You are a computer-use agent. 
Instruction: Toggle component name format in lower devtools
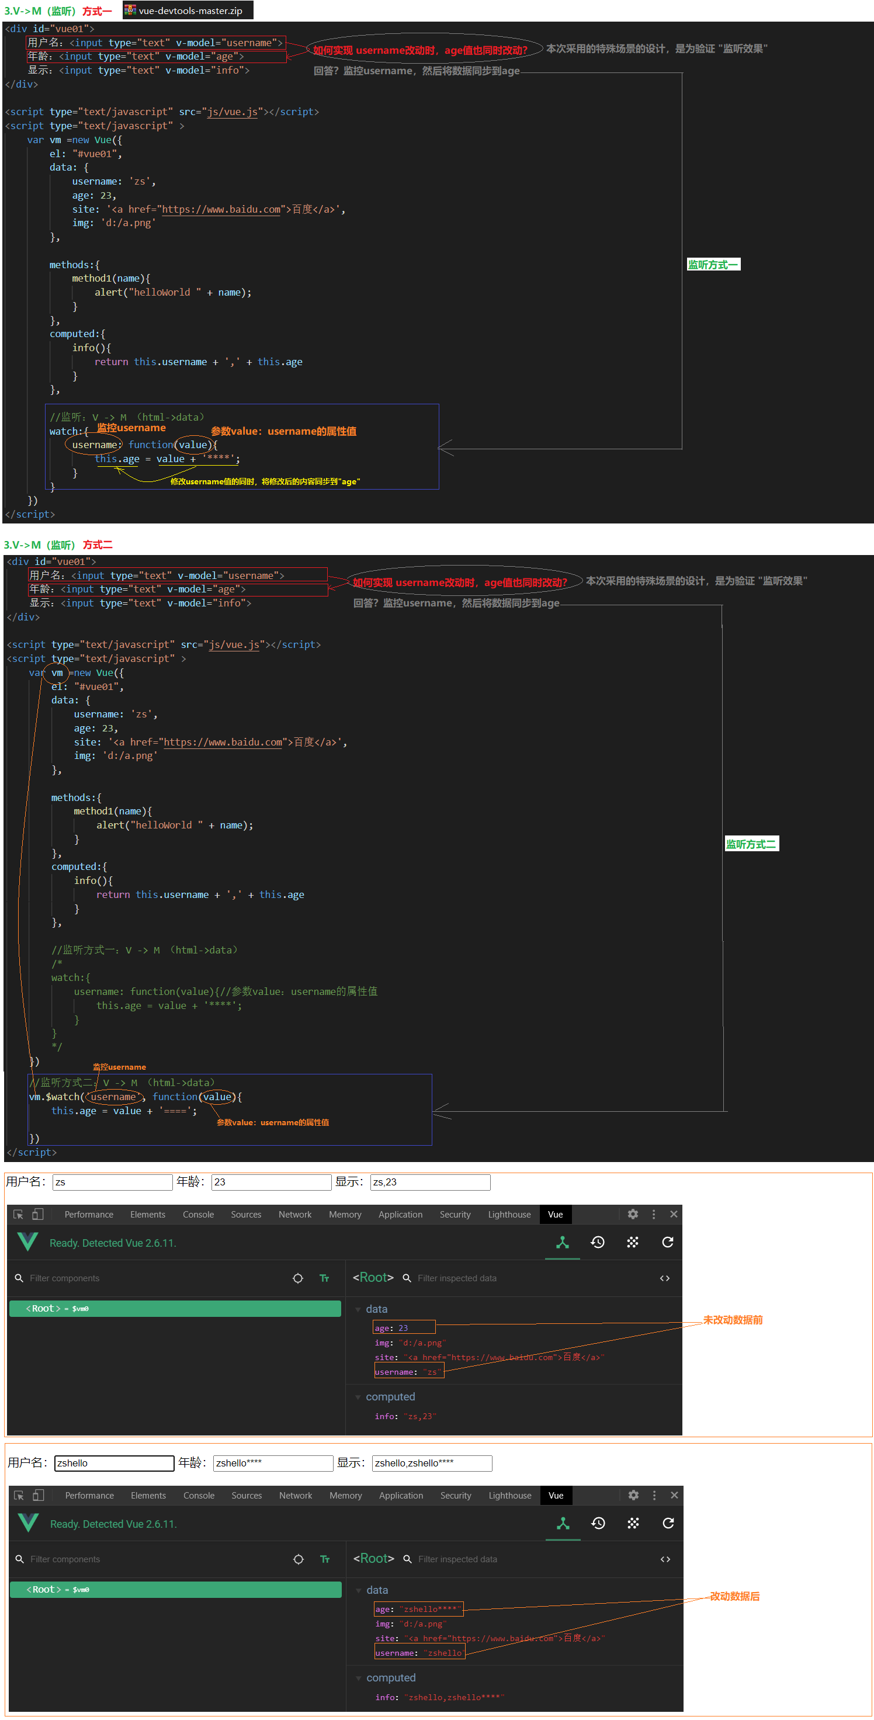click(x=325, y=1559)
